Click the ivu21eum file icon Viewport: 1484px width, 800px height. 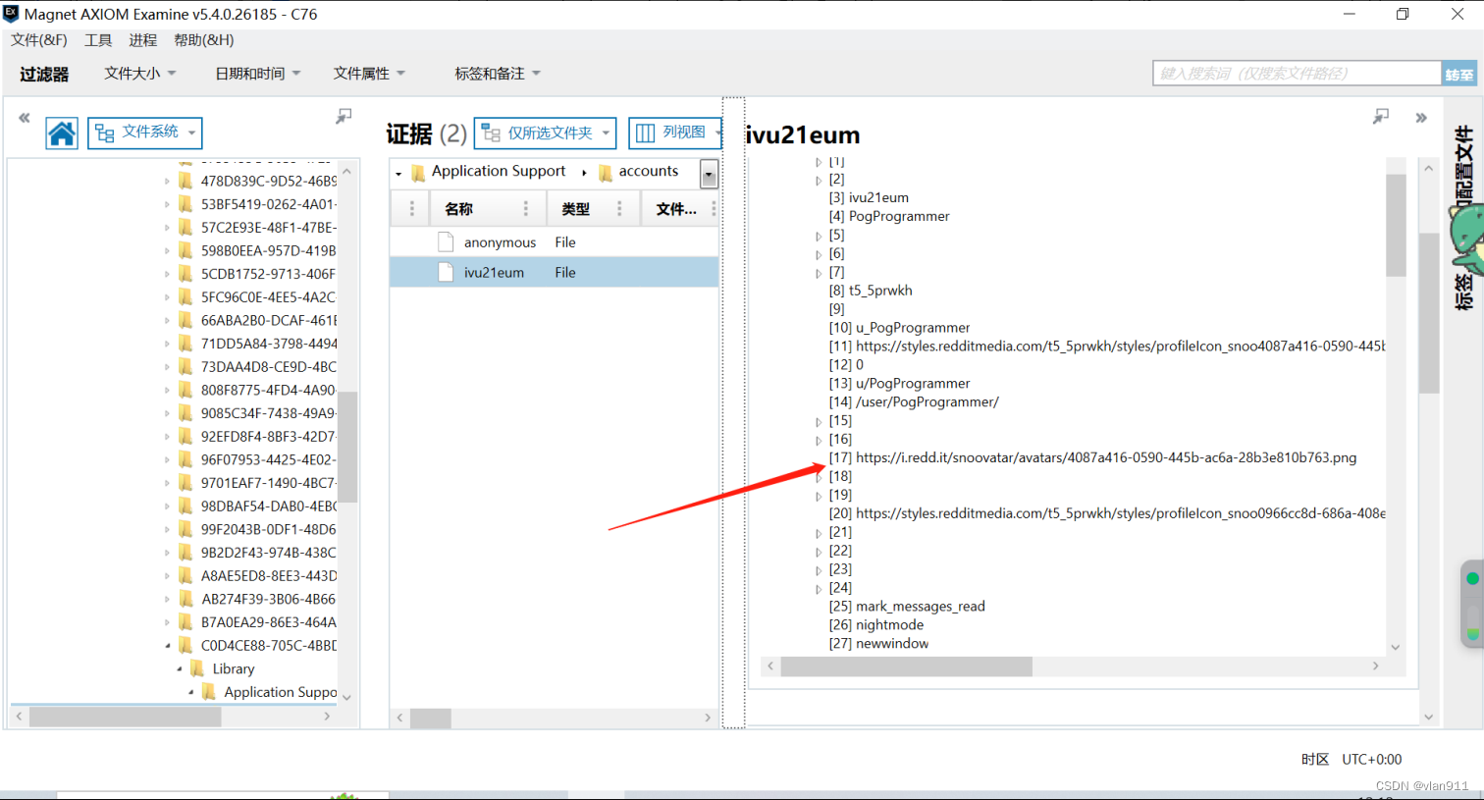(446, 273)
